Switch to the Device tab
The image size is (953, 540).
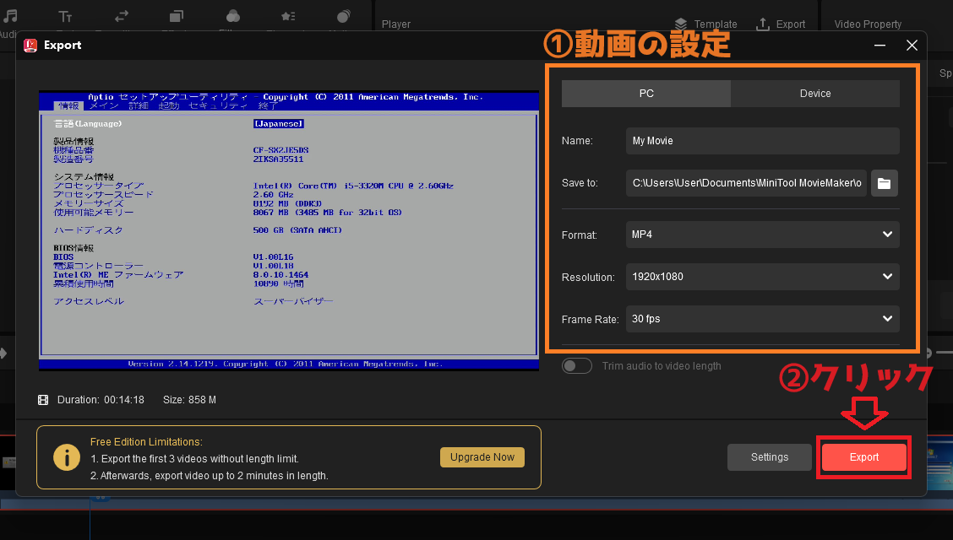(815, 94)
